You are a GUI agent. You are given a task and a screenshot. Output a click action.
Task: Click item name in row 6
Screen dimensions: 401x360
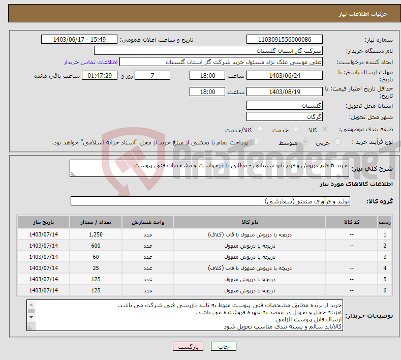pyautogui.click(x=250, y=290)
